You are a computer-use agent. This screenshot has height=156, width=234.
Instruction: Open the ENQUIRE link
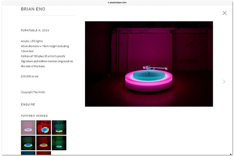pyautogui.click(x=28, y=105)
